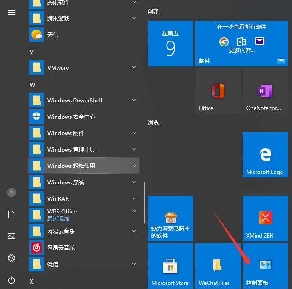Open the 天气 weather app entry
This screenshot has width=292, height=289.
[52, 35]
